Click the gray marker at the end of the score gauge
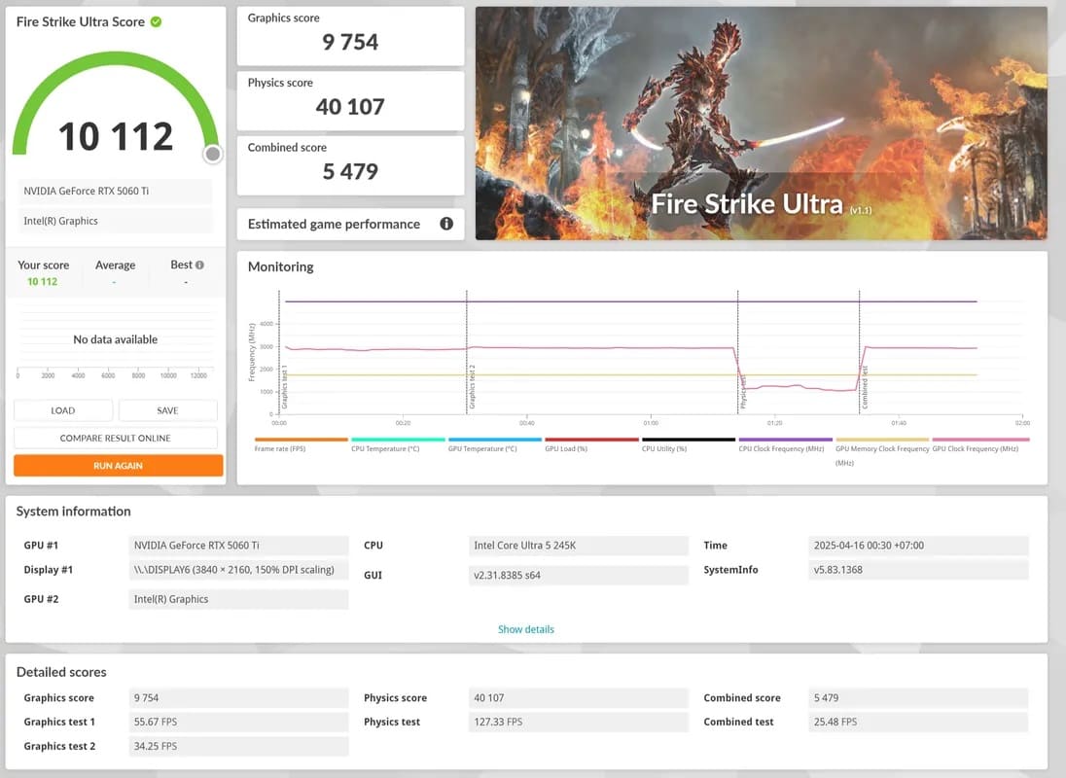Image resolution: width=1066 pixels, height=778 pixels. tap(212, 154)
